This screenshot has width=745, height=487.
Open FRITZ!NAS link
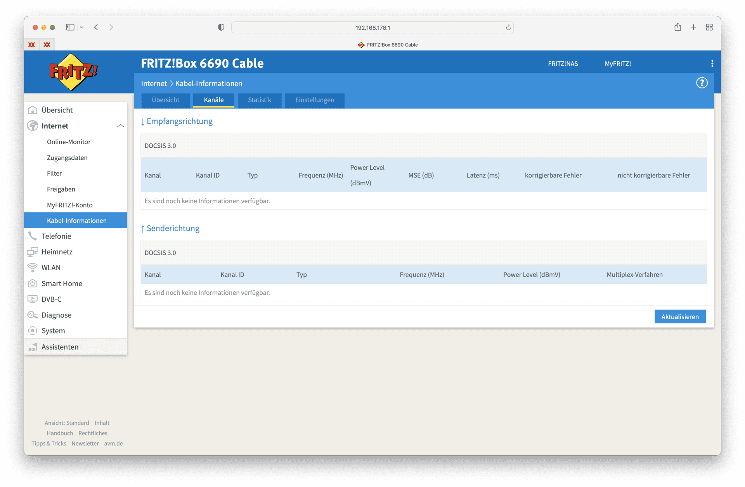click(563, 64)
